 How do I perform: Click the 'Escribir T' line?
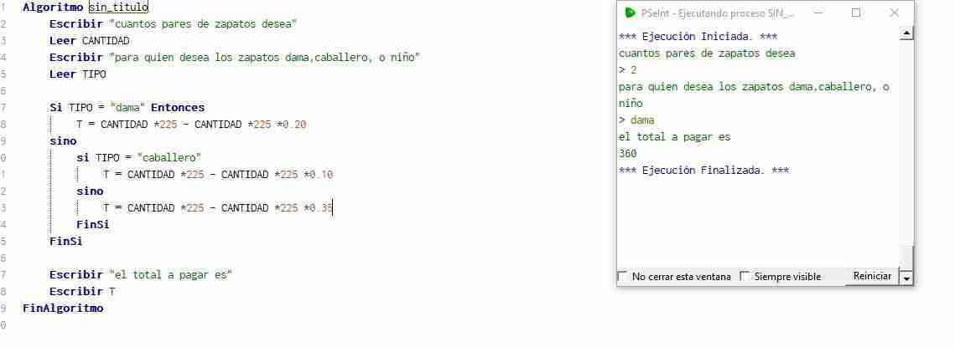(x=82, y=291)
